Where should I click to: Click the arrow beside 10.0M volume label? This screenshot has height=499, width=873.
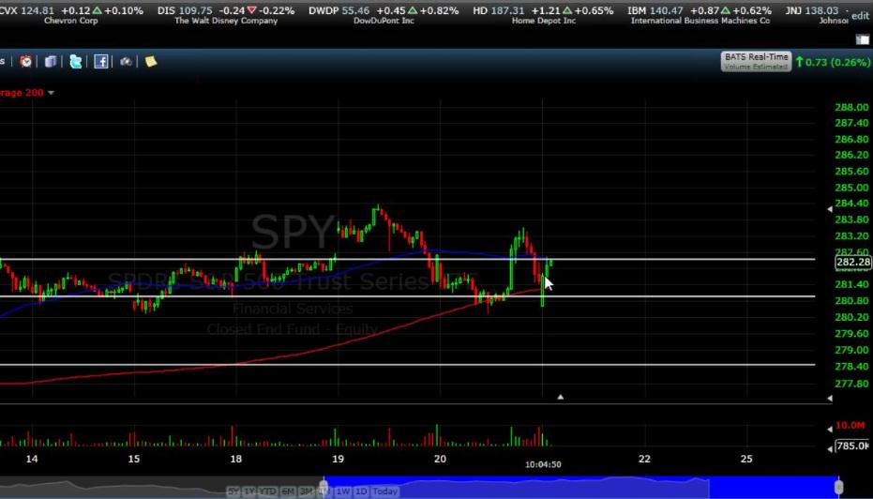(830, 429)
